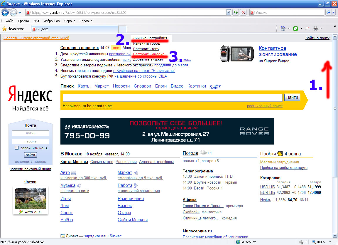Open the camcorder video thumbnail
The width and height of the screenshot is (338, 245).
(x=237, y=54)
